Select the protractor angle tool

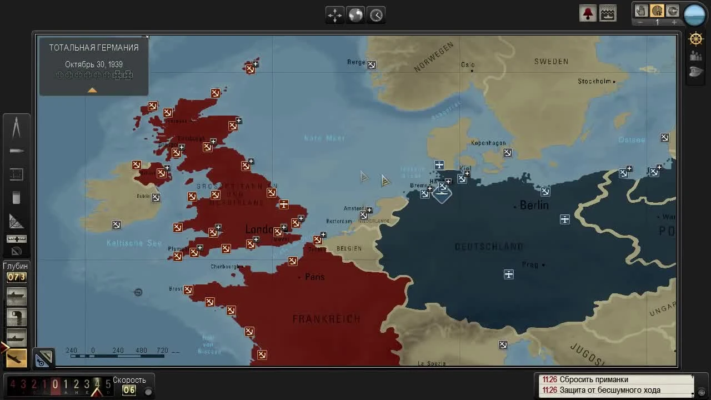[x=16, y=221]
